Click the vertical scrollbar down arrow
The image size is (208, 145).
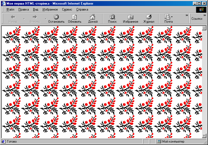204,136
